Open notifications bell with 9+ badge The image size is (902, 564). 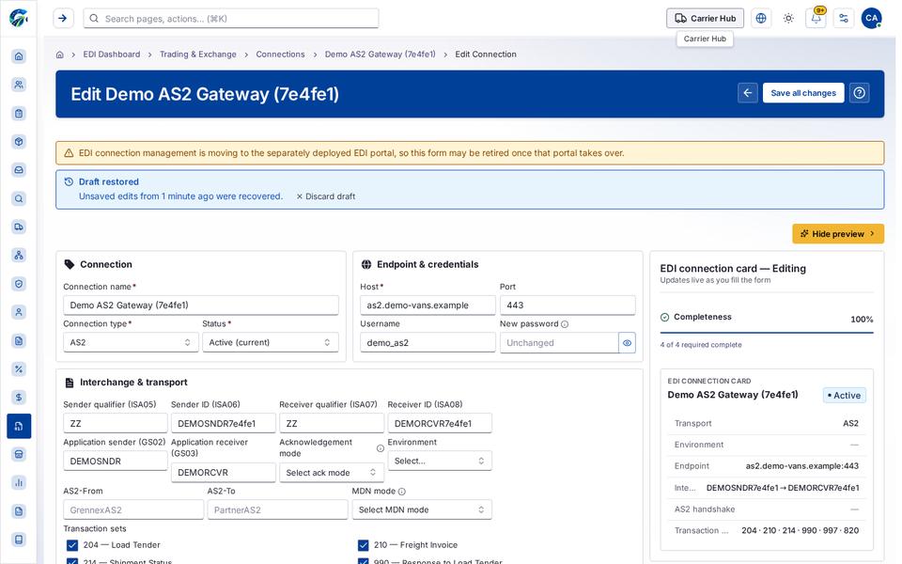point(816,19)
